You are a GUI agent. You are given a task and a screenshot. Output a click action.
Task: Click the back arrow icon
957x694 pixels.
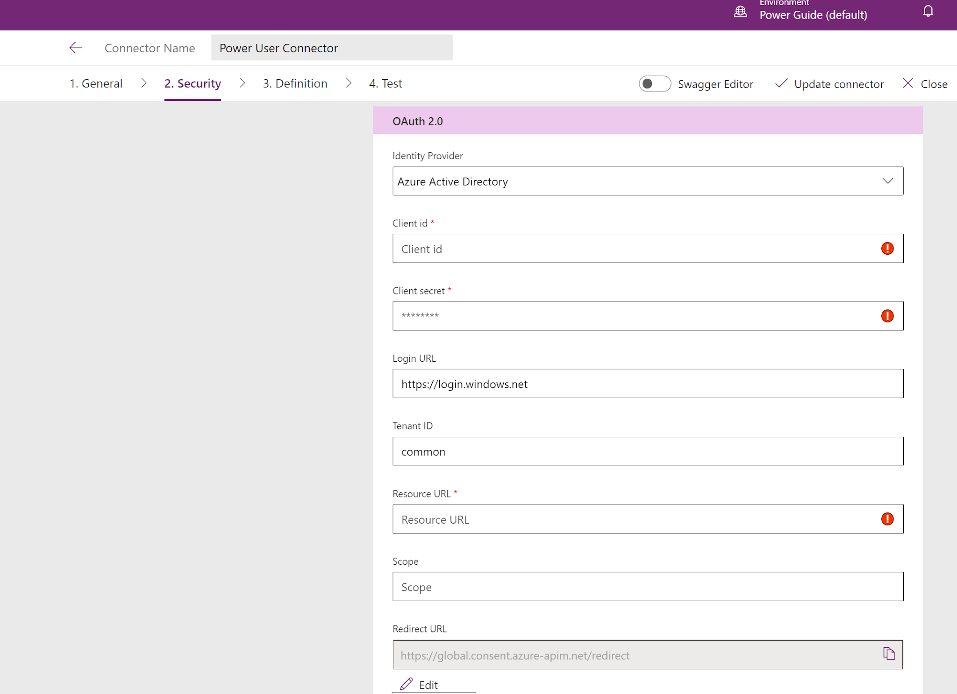point(76,48)
